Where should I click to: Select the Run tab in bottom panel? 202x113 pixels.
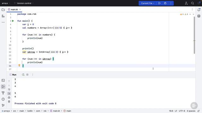[13, 75]
